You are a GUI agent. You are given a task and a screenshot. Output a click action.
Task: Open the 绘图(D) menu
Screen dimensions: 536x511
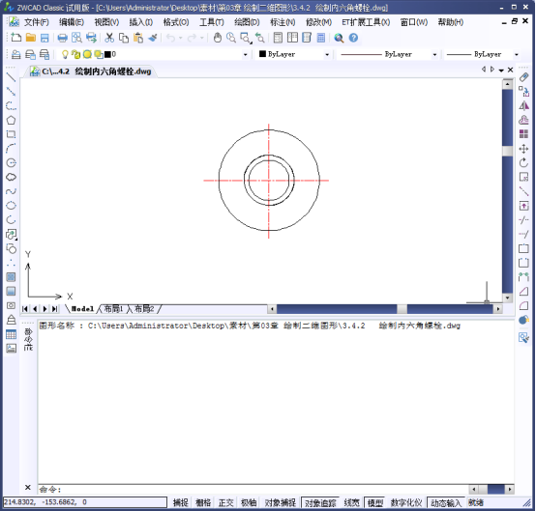[247, 22]
